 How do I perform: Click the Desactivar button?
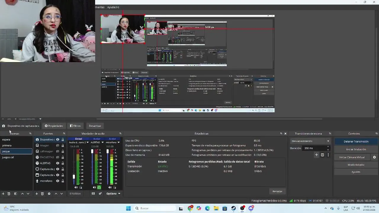point(95,126)
